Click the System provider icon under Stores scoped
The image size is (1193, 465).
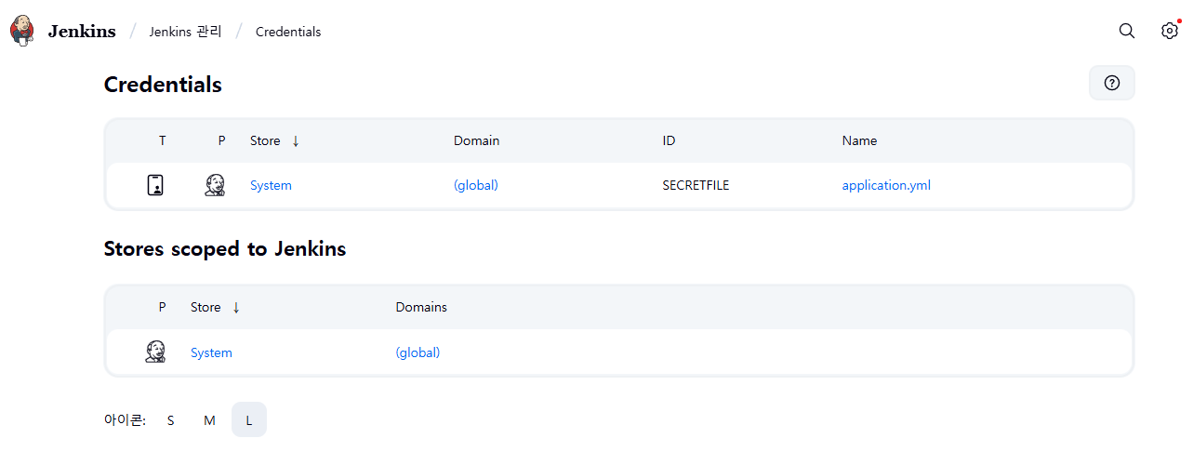click(x=155, y=352)
